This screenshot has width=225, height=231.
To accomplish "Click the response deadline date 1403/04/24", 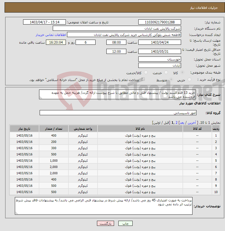I will [x=160, y=42].
